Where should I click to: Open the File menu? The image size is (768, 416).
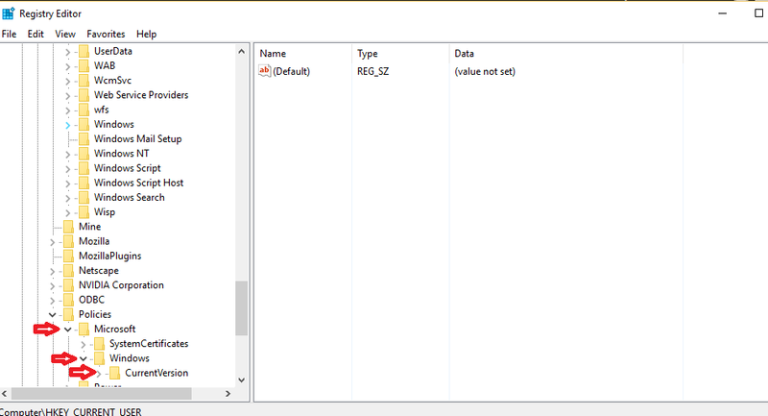tap(9, 34)
